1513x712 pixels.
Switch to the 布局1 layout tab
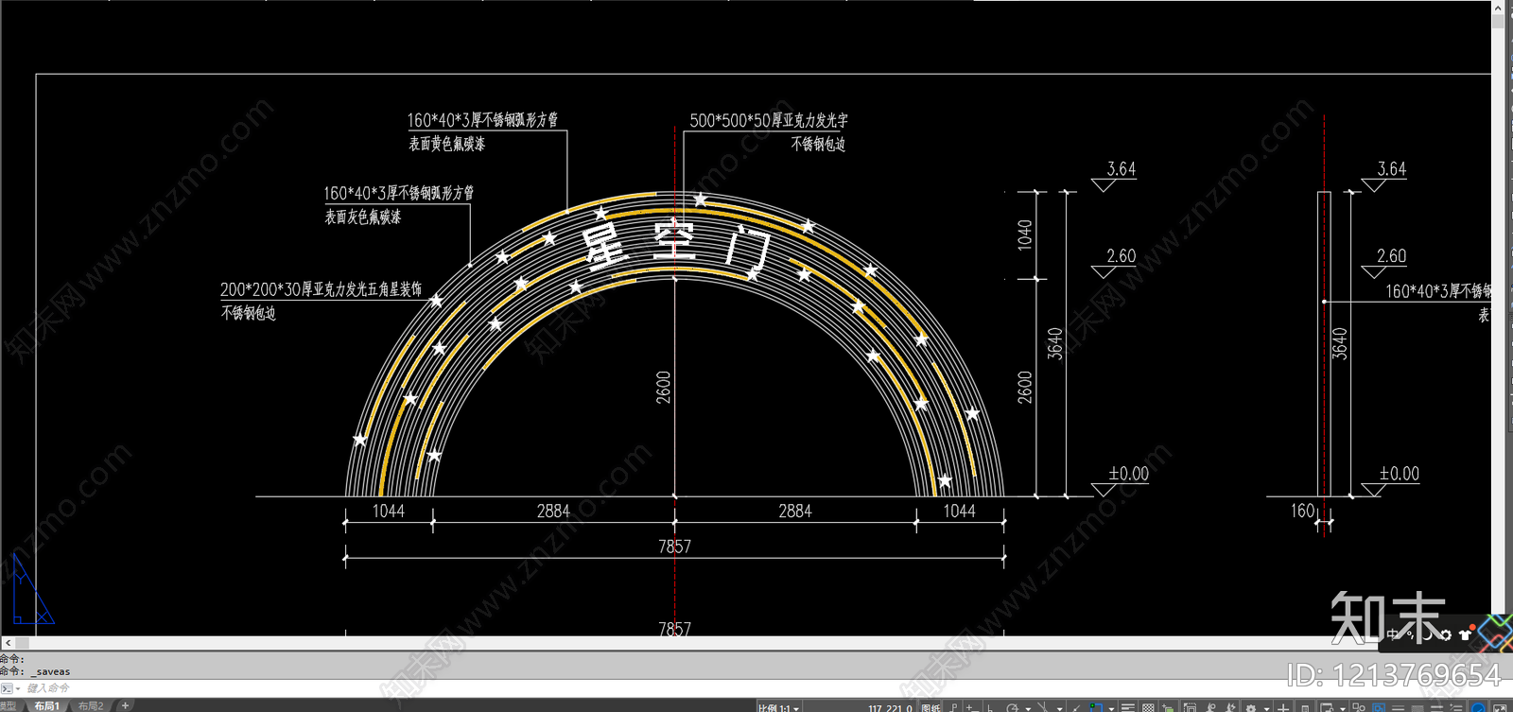pos(46,705)
